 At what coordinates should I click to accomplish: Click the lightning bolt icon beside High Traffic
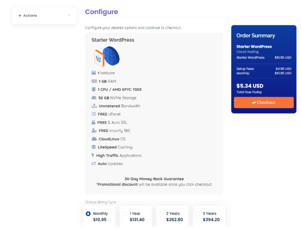click(93, 155)
